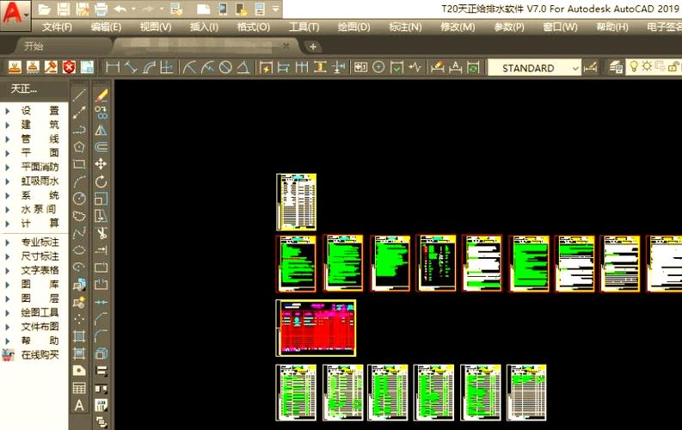Open the 工具(T) menu
The image size is (682, 430).
(x=304, y=27)
